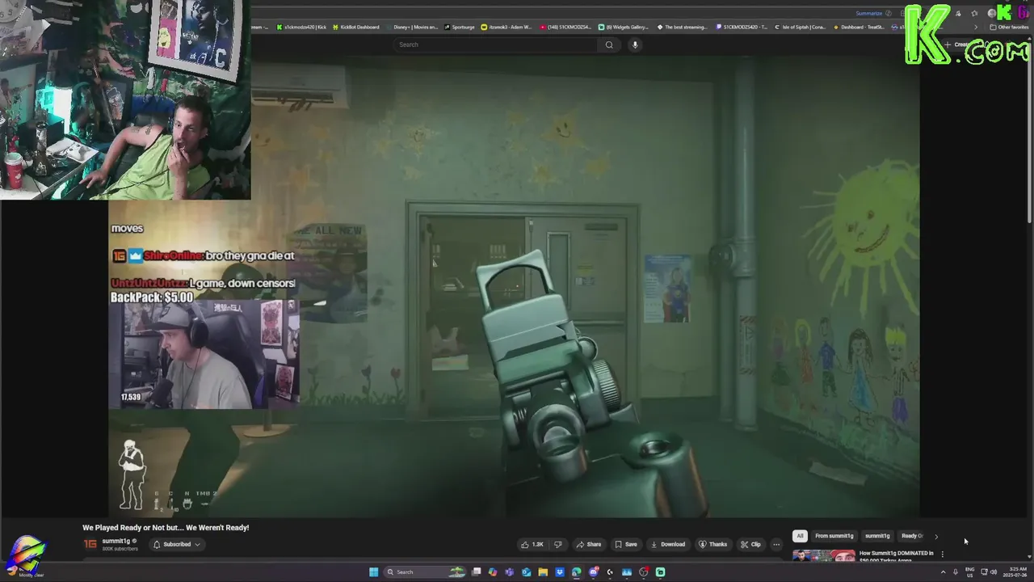Open the Thanks donation button
The height and width of the screenshot is (582, 1034).
pyautogui.click(x=712, y=544)
